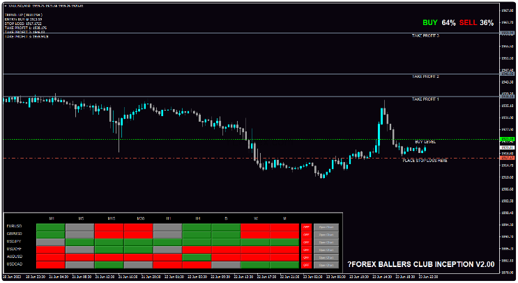The width and height of the screenshot is (518, 283).
Task: Click the red EURUSD M15 signal cell
Action: (x=109, y=227)
